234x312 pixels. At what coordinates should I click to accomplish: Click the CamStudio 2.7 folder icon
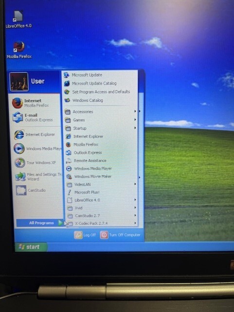(70, 216)
